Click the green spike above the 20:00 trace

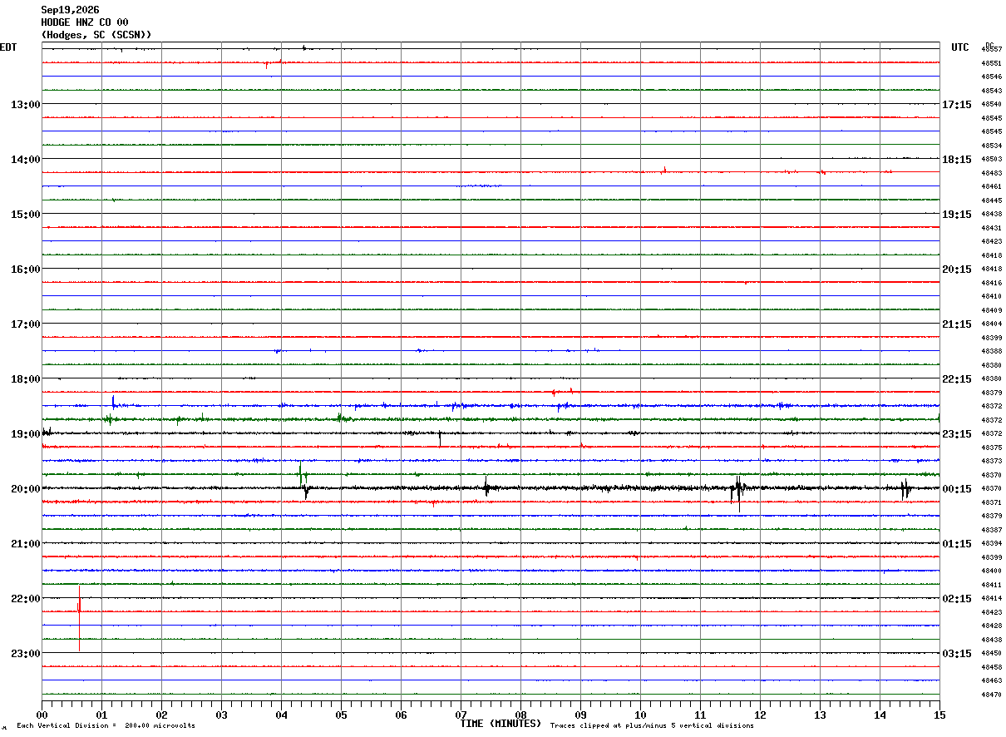pyautogui.click(x=300, y=473)
